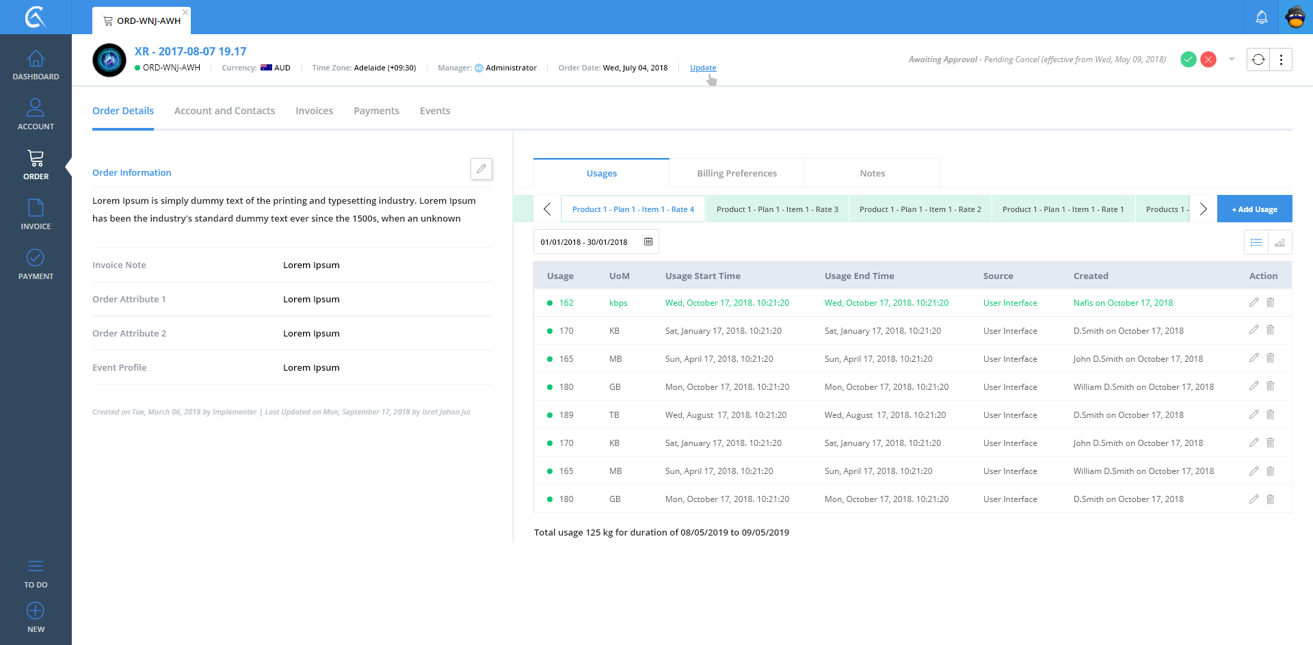Open the notifications bell
Screen dimensions: 1313x645
pyautogui.click(x=1262, y=18)
